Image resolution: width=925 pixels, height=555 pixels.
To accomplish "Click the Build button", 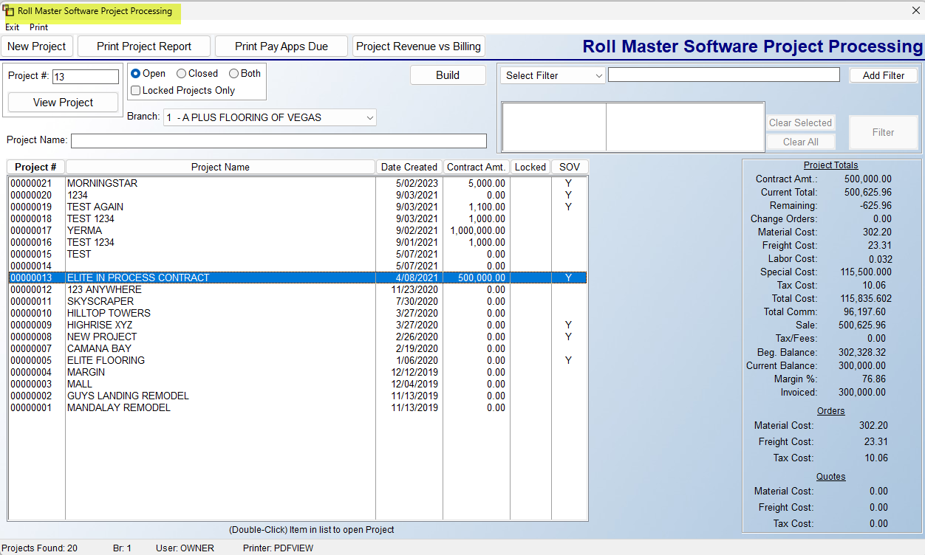I will point(448,75).
